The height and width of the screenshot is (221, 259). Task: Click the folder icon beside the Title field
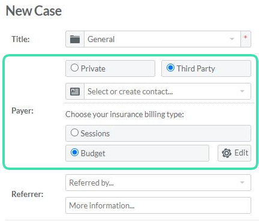coord(75,39)
